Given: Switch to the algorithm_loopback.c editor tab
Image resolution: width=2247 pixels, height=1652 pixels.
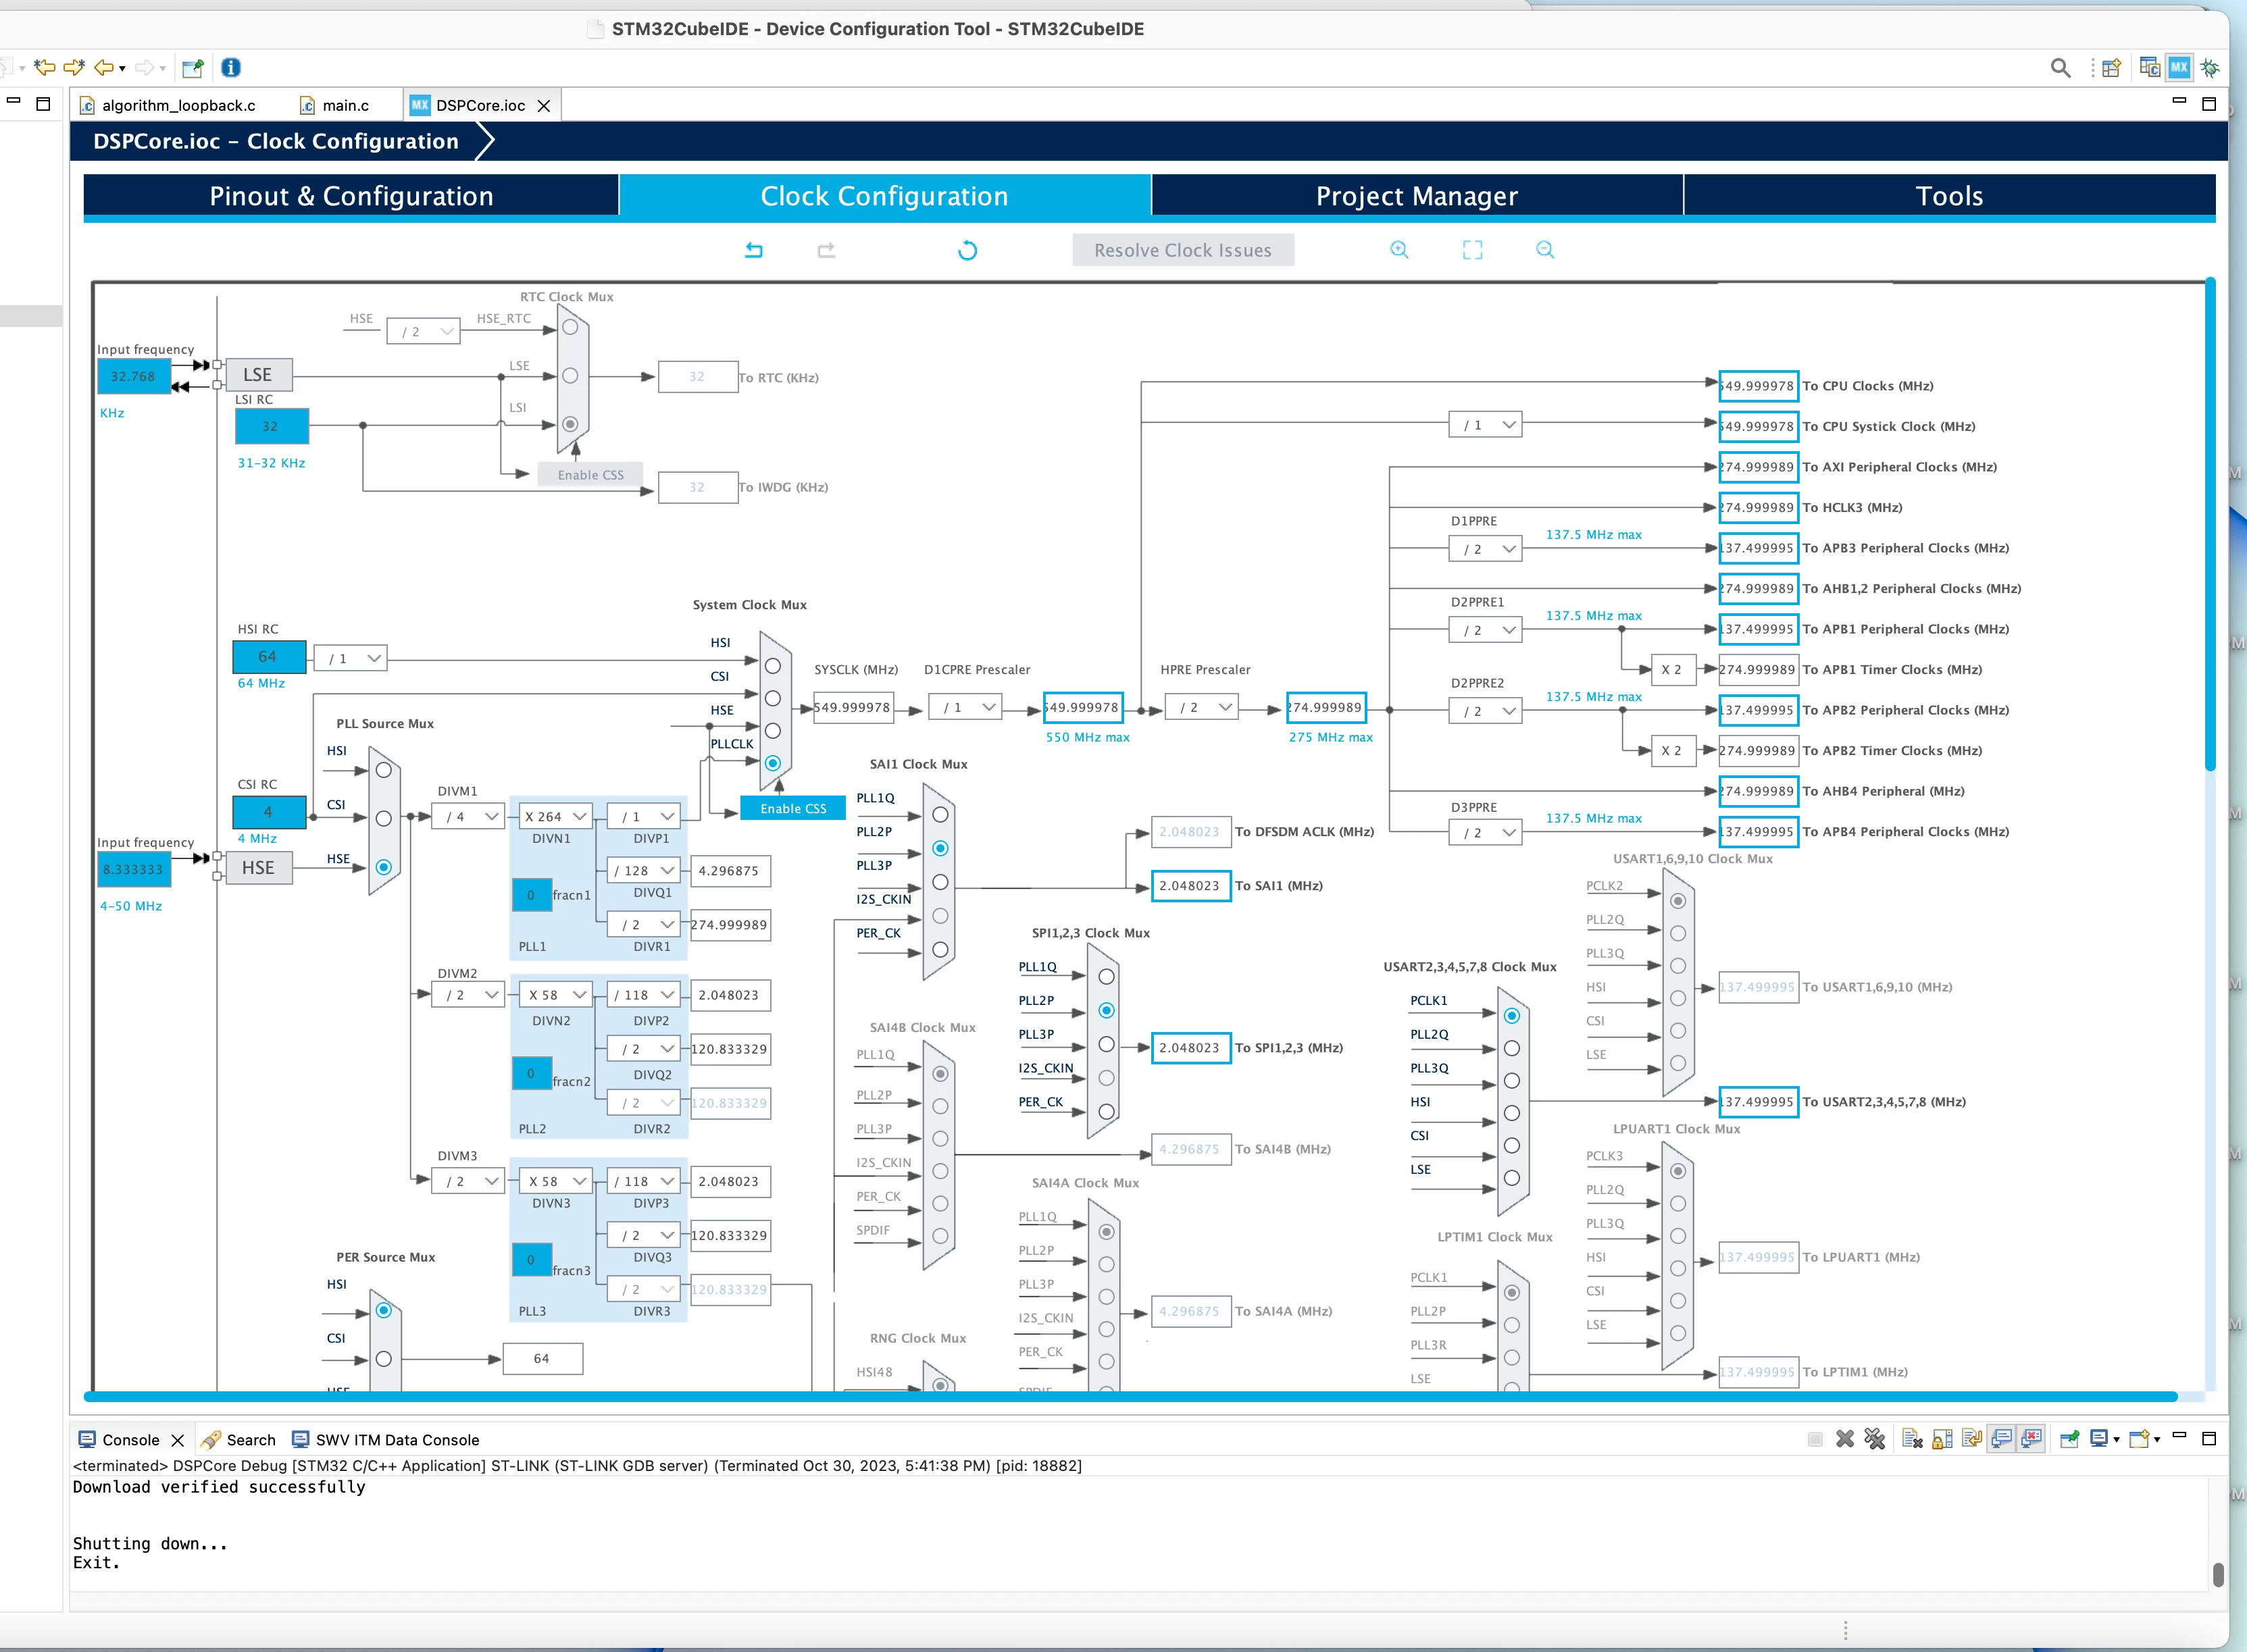Looking at the screenshot, I should [168, 105].
